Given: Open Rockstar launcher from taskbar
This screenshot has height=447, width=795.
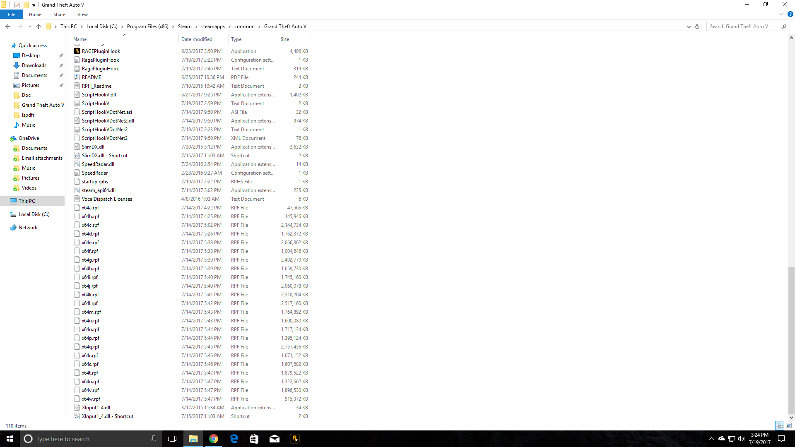Looking at the screenshot, I should coord(295,439).
